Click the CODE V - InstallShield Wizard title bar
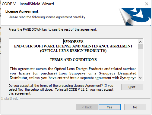This screenshot has width=152, height=115. [x=70, y=4]
